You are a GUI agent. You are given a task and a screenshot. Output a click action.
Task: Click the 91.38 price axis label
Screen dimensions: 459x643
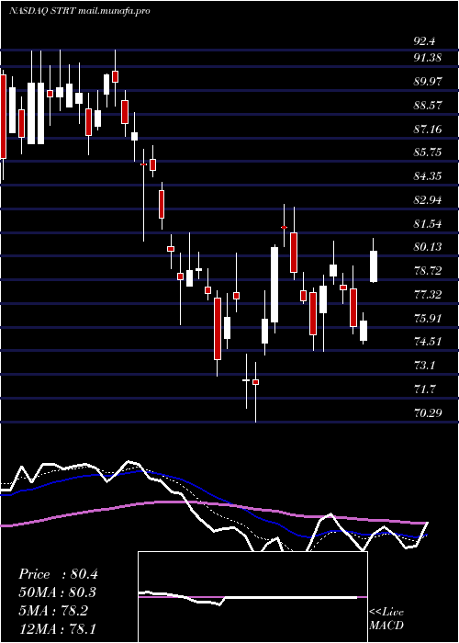[428, 58]
